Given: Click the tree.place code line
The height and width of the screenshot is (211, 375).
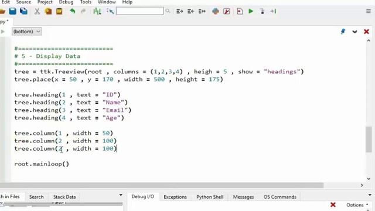Looking at the screenshot, I should point(118,80).
